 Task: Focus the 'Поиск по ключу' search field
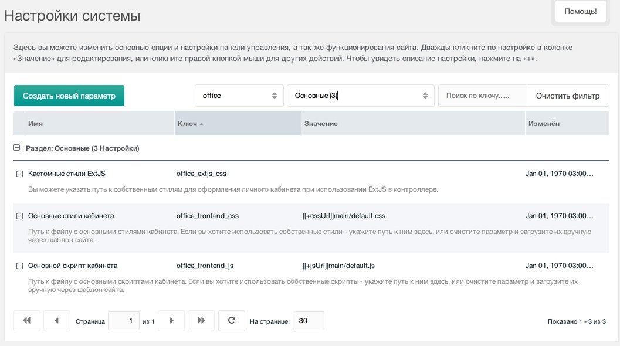coord(482,96)
